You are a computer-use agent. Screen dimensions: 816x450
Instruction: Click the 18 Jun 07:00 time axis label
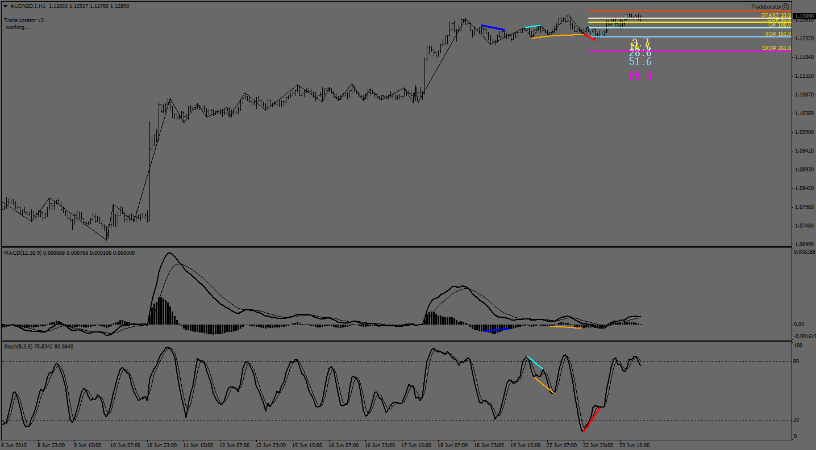(x=453, y=445)
